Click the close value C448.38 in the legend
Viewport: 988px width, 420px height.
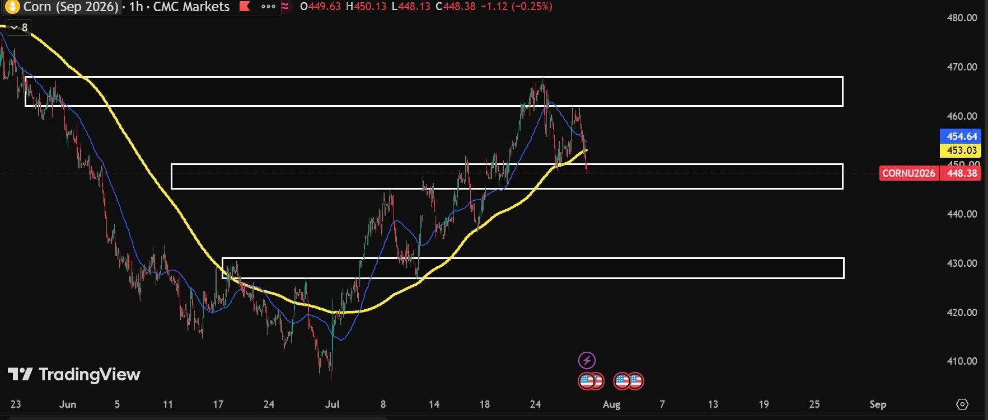[455, 7]
